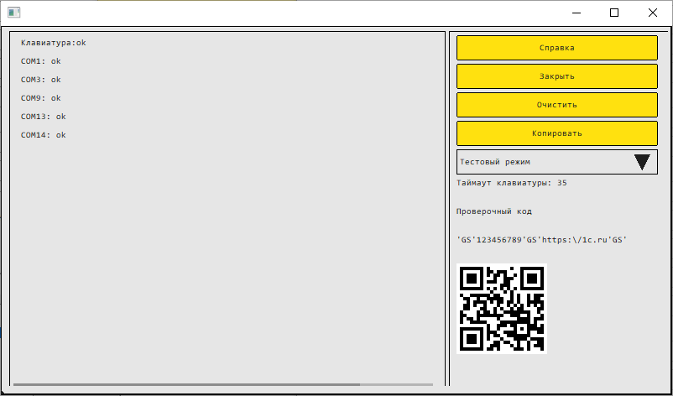673x396 pixels.
Task: Open the Справка help button
Action: (556, 48)
